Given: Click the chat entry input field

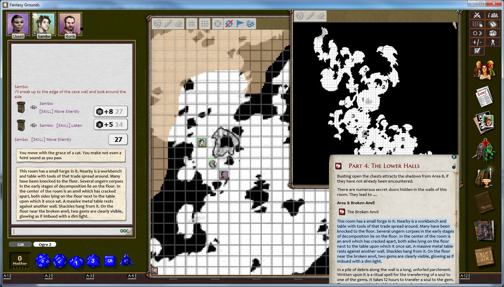Looking at the screenshot, I should point(65,231).
